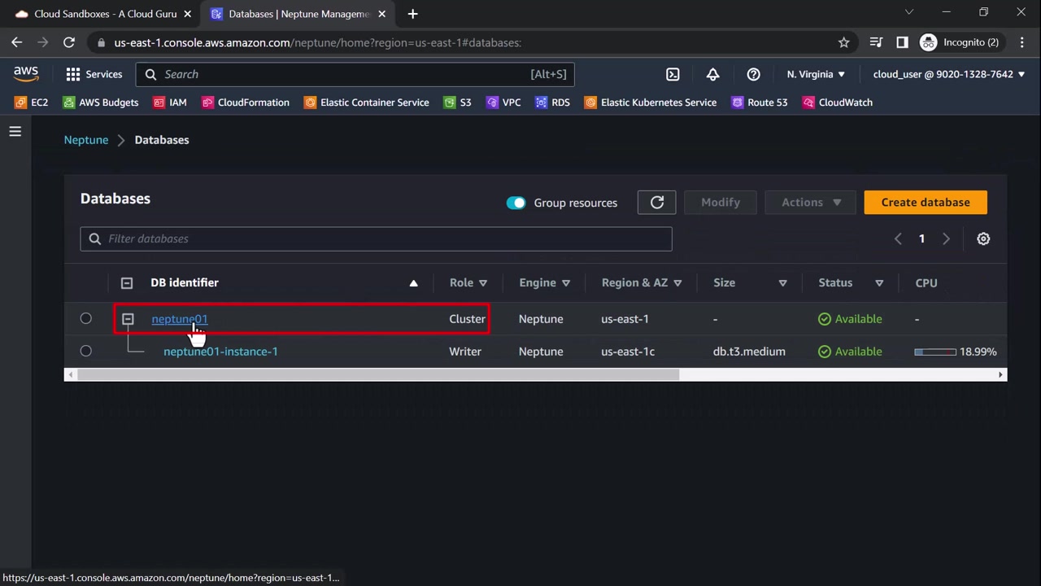Collapse the neptune01 cluster row

(x=128, y=319)
